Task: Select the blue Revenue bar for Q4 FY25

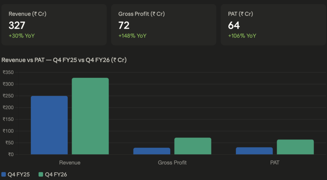Action: [49, 125]
